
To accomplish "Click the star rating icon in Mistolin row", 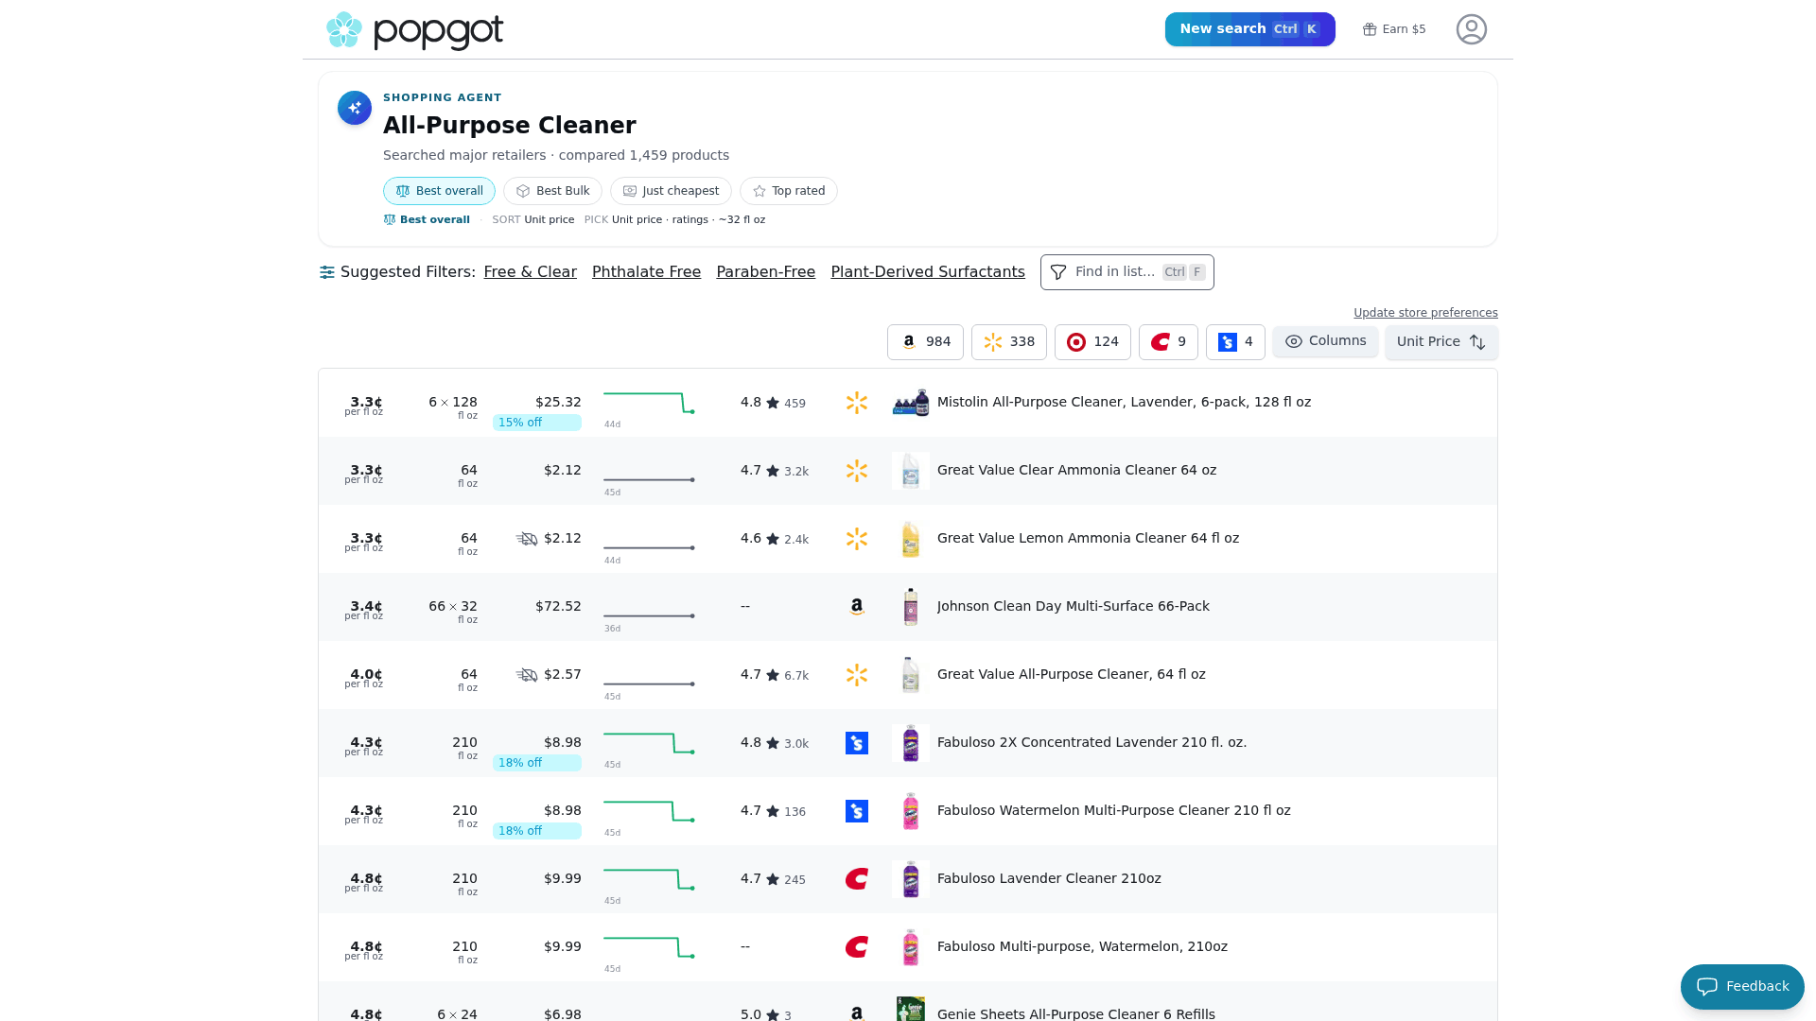I will [773, 403].
